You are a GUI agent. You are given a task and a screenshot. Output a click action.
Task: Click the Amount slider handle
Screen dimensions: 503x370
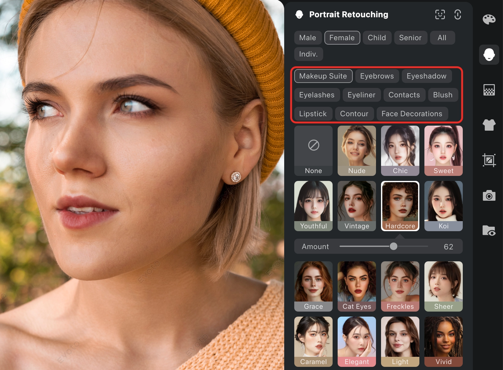tap(394, 246)
